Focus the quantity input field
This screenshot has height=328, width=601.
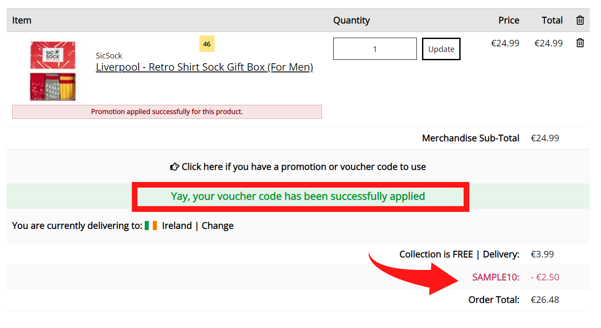[x=375, y=49]
